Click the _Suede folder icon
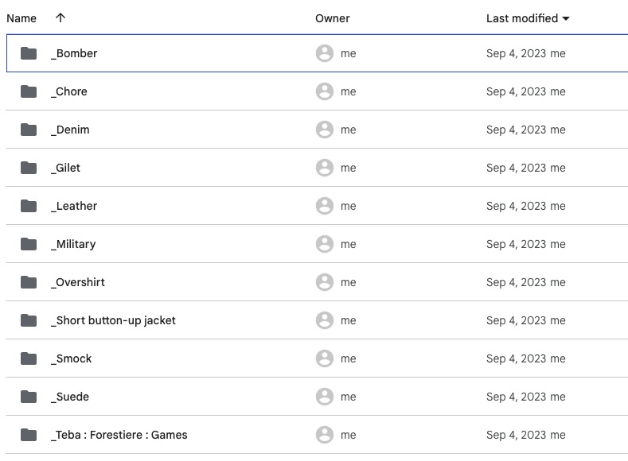This screenshot has height=461, width=628. point(29,397)
